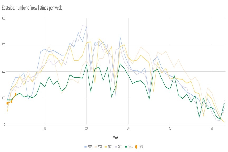This screenshot has height=152, width=228.
Task: Click the 200 y-axis label
Action: point(3,72)
